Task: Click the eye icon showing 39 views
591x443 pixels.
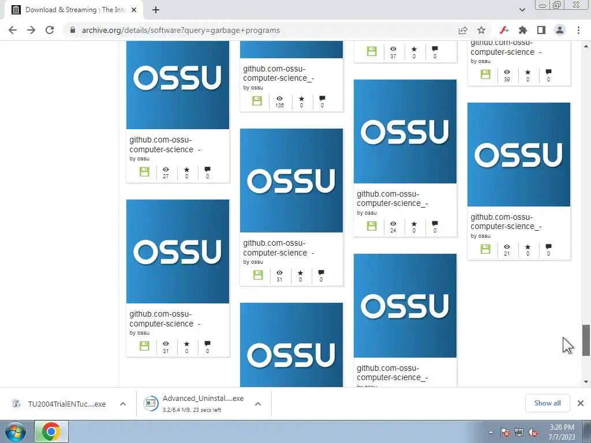Action: click(507, 72)
